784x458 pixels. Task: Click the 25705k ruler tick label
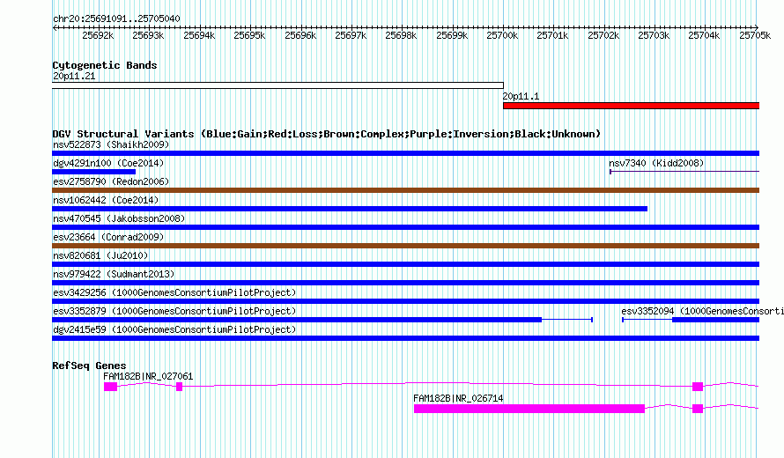click(x=755, y=36)
